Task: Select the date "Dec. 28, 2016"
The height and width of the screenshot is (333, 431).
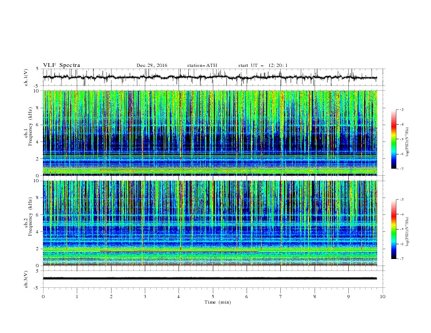Action: [152, 65]
